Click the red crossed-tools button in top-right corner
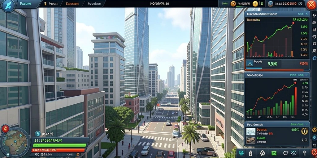This screenshot has width=317, height=158. 311,4
